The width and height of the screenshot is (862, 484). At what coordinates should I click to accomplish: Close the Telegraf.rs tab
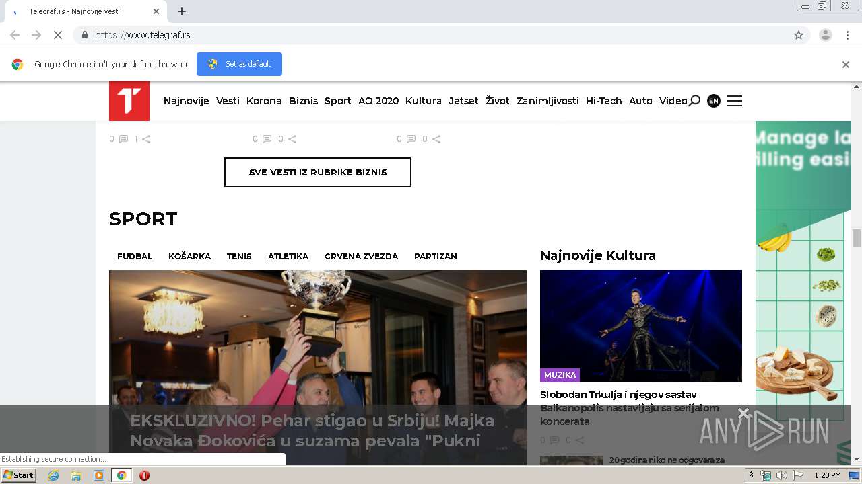coord(156,11)
